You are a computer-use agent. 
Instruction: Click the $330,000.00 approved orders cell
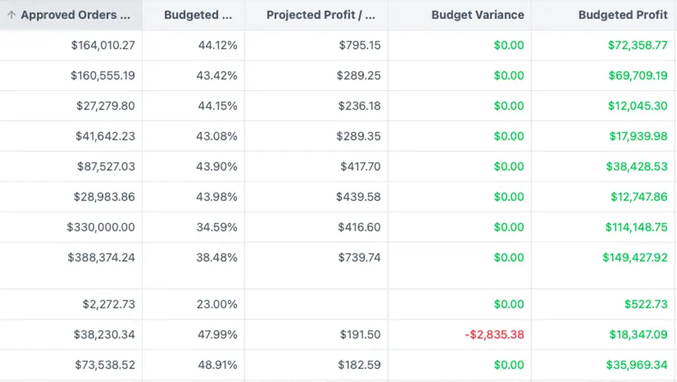point(100,227)
